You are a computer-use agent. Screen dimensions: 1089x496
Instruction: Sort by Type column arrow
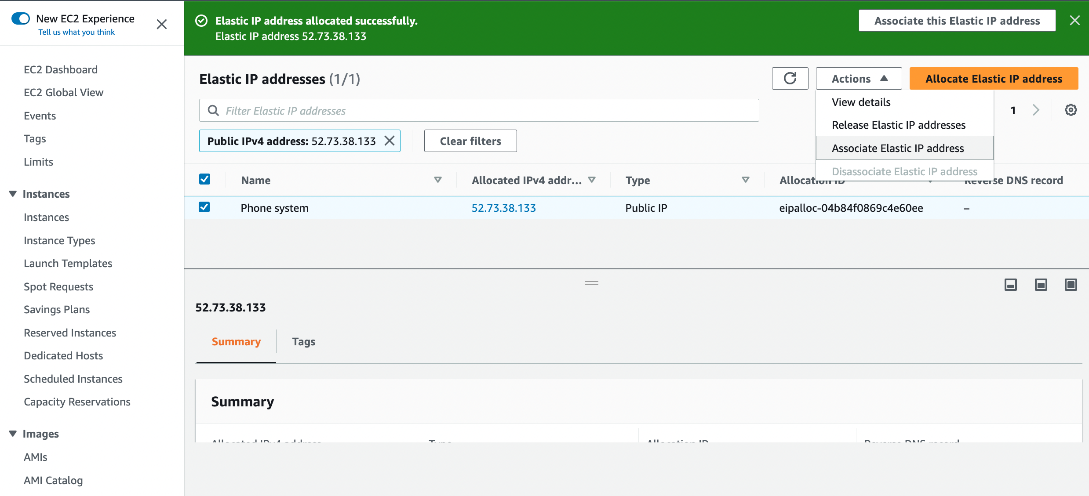745,180
